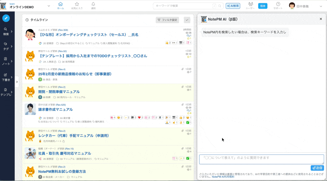Open the ユーザー users icon

pyautogui.click(x=250, y=5)
